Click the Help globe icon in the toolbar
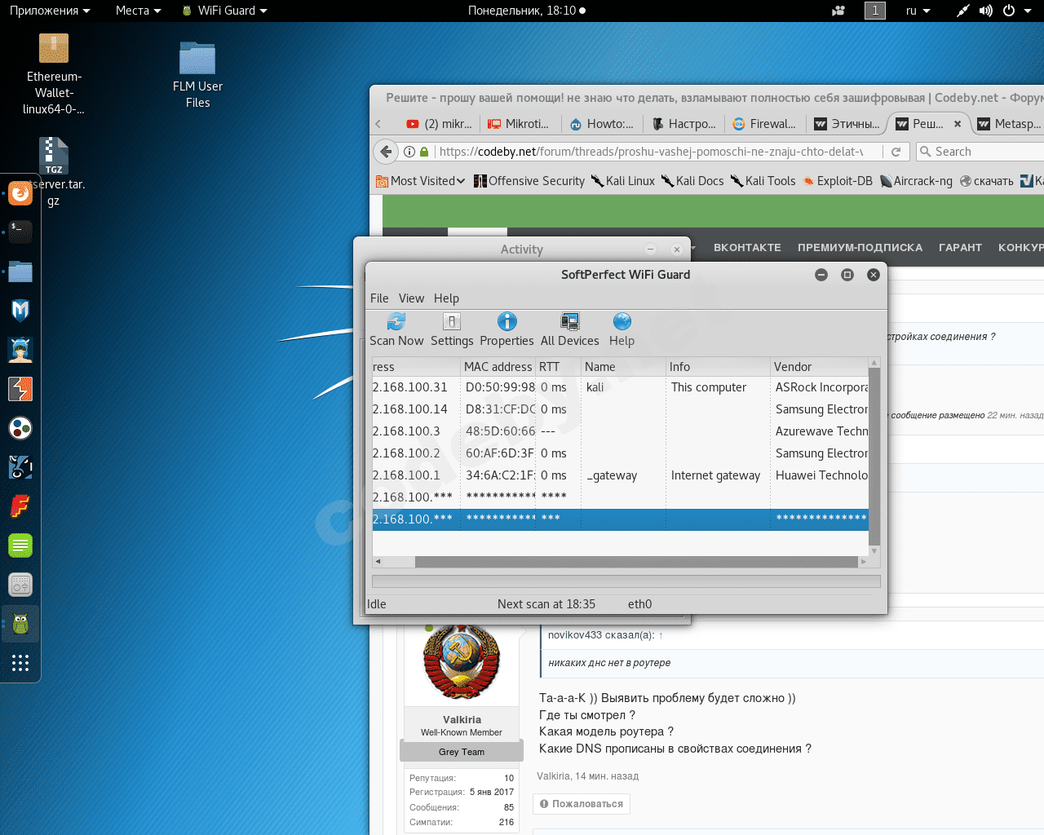Viewport: 1044px width, 835px height. pos(622,321)
